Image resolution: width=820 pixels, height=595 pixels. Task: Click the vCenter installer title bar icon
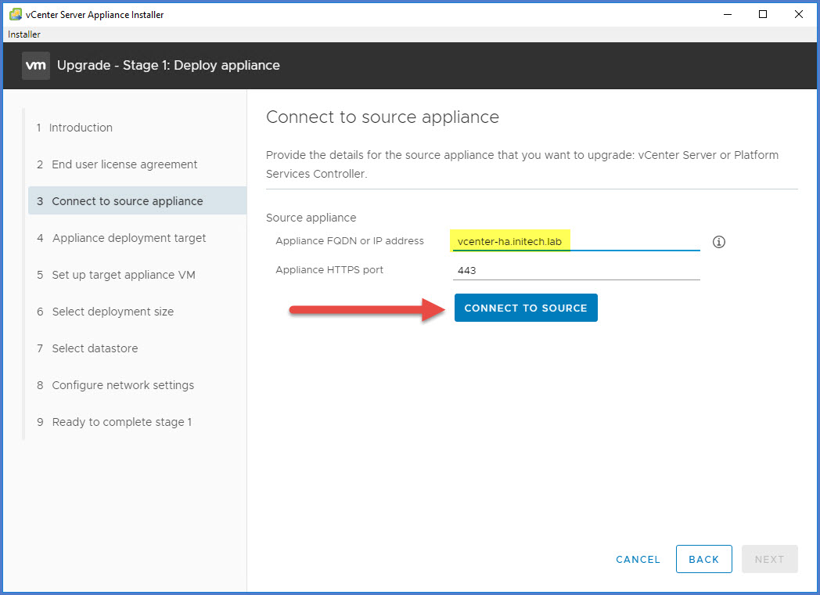tap(15, 14)
